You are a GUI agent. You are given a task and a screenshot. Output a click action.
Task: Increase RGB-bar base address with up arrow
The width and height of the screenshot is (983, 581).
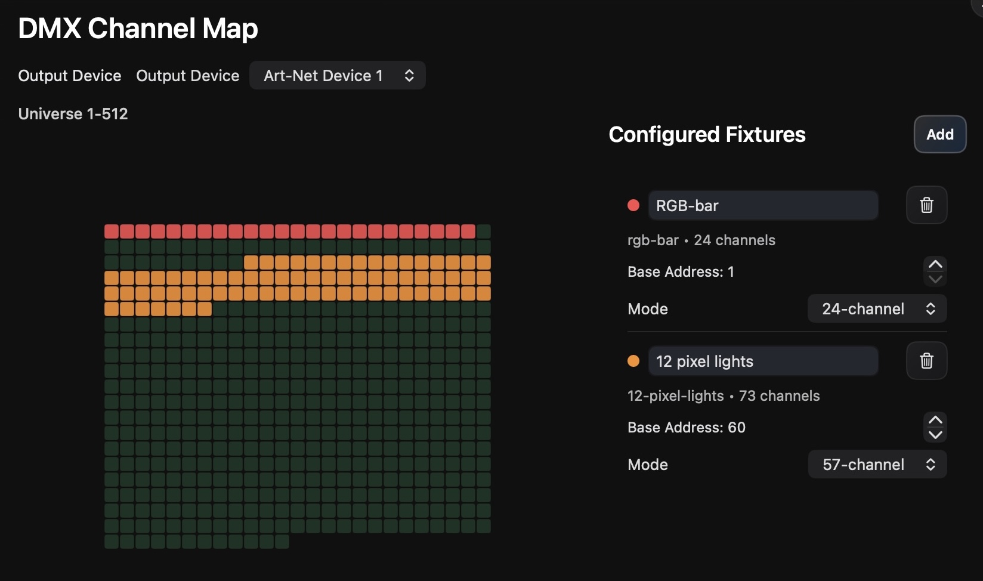point(935,264)
